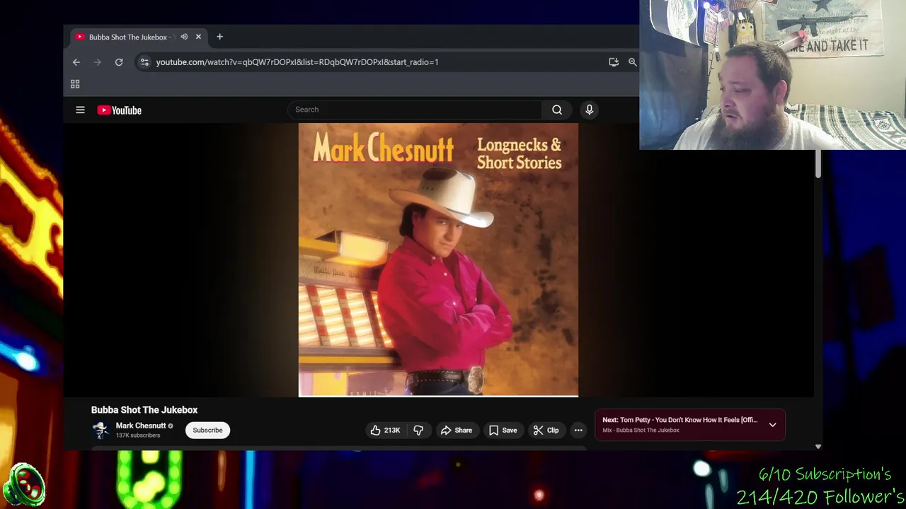Click the install app icon in address bar
Image resolution: width=906 pixels, height=509 pixels.
pos(614,62)
